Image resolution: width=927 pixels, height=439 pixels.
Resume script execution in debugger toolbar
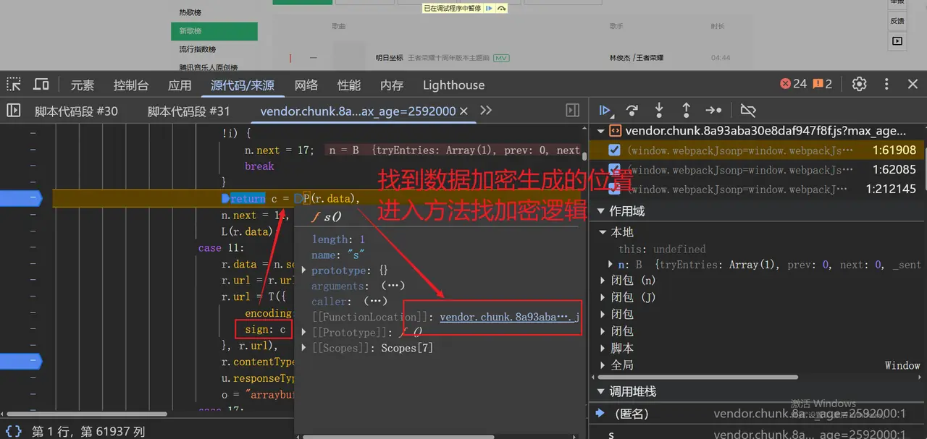pos(605,111)
